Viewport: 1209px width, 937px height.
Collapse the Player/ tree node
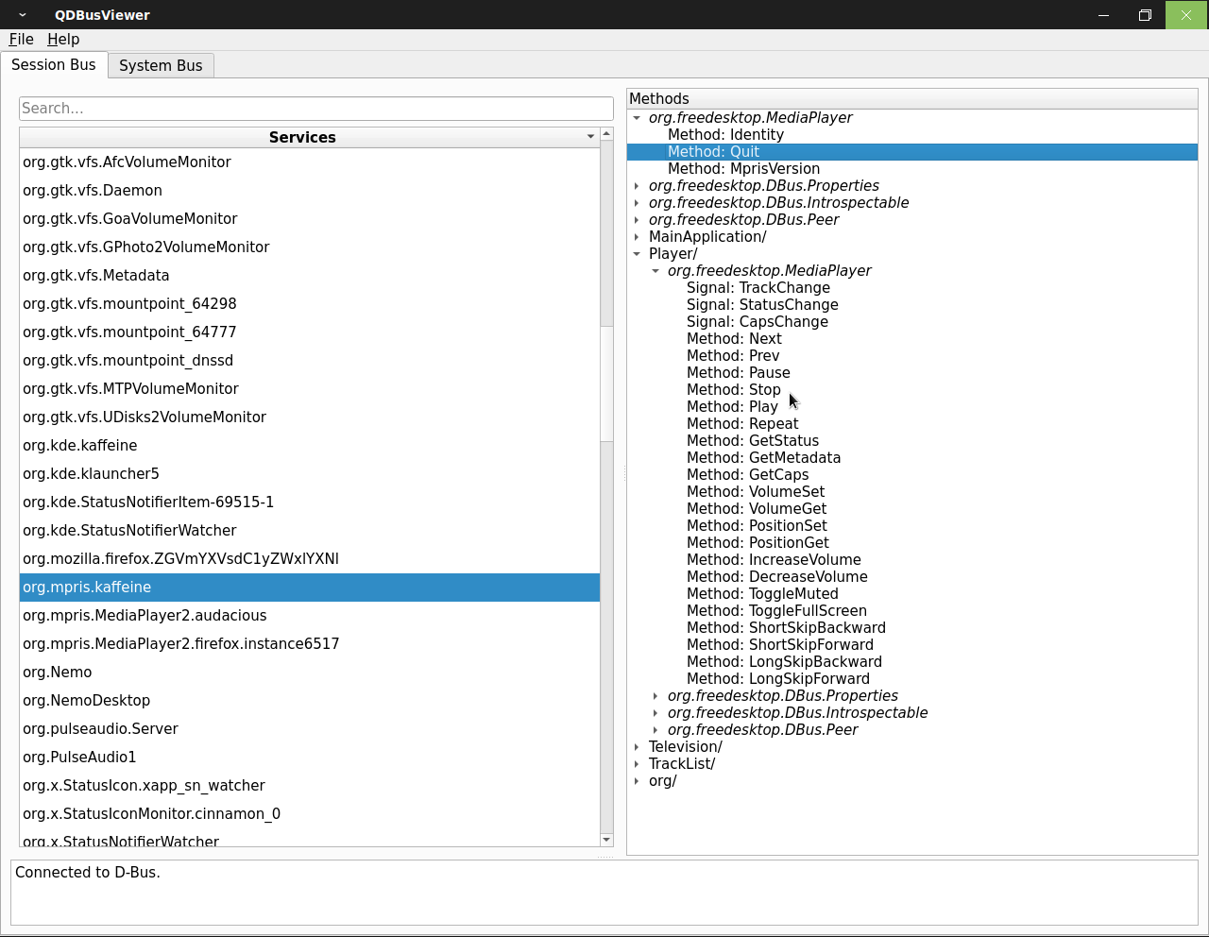(637, 254)
